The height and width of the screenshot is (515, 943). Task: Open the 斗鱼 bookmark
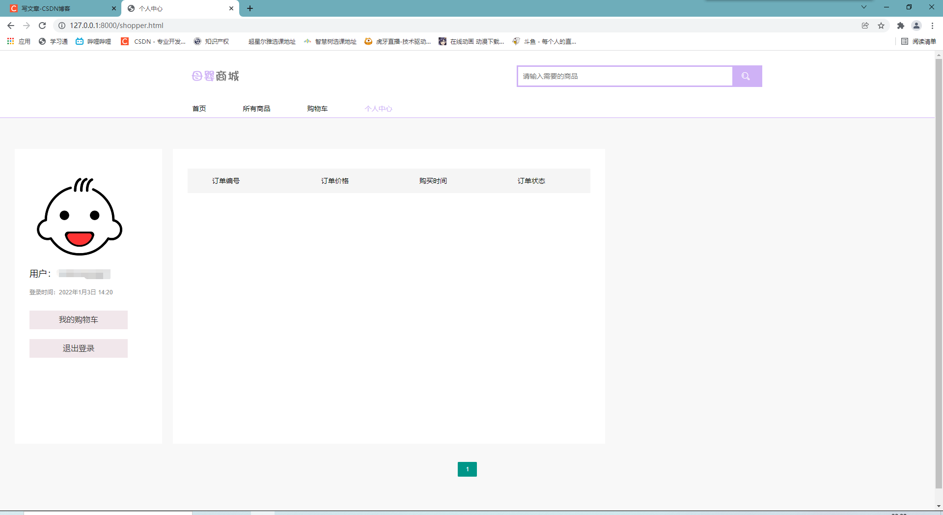545,41
